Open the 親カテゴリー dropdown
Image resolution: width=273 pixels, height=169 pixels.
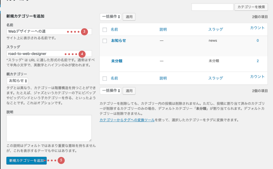18,81
